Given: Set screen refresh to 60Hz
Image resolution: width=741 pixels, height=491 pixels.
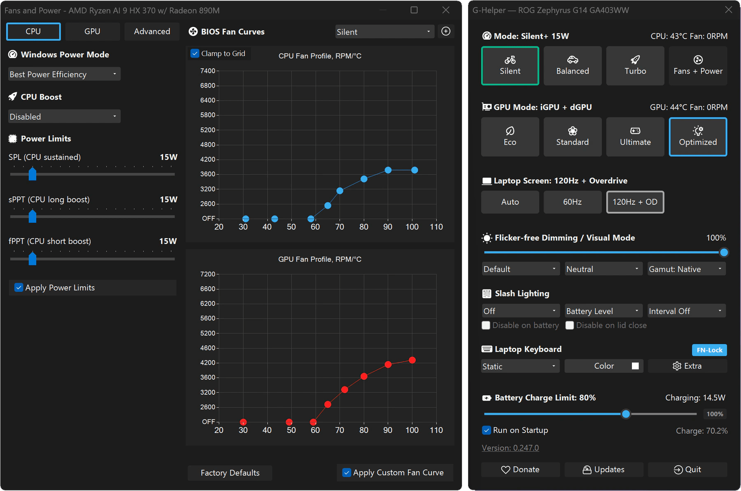Looking at the screenshot, I should click(573, 202).
